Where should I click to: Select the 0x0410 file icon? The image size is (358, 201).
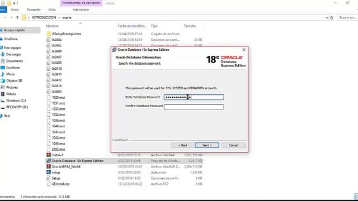49,69
